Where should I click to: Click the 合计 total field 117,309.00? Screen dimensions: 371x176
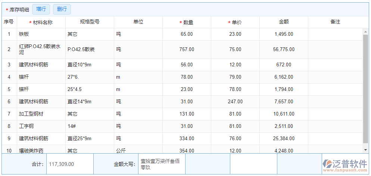pos(70,164)
